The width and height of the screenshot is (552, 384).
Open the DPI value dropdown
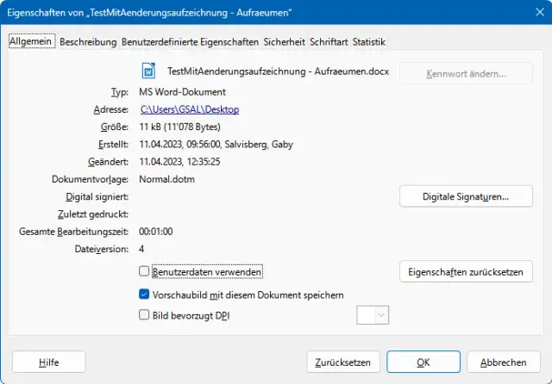382,316
